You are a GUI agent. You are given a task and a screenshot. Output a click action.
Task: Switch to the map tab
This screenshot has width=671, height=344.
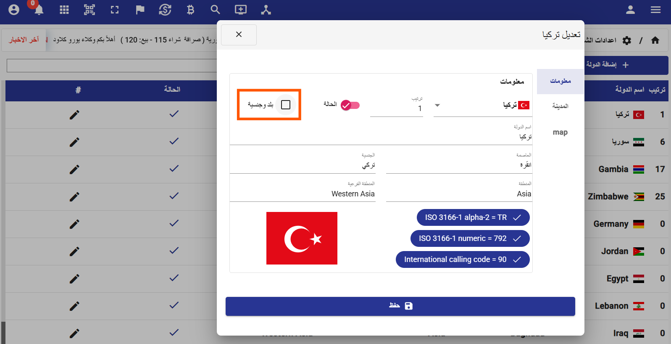560,132
